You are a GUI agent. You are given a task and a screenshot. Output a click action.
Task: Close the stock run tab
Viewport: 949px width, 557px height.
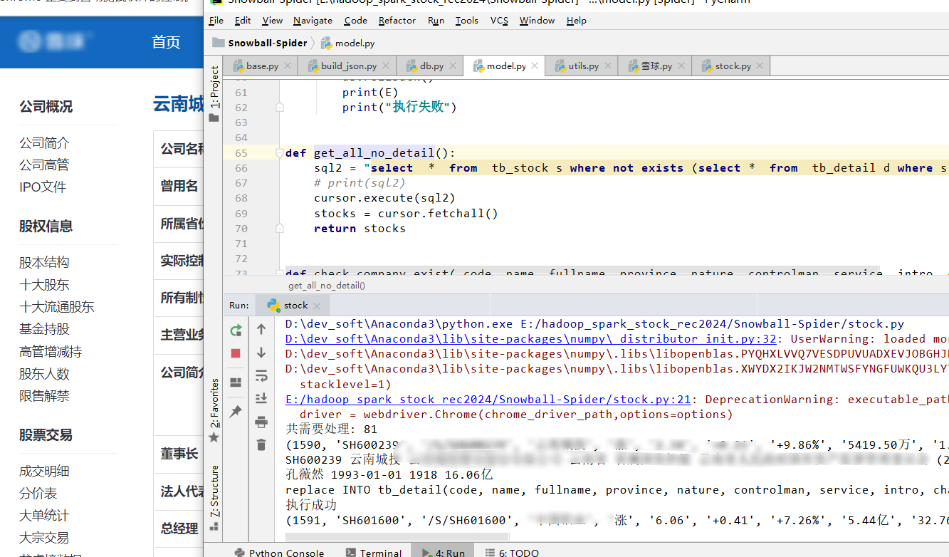pos(317,306)
